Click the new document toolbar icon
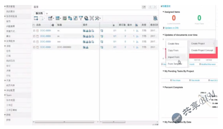The image size is (223, 129). 36,18
